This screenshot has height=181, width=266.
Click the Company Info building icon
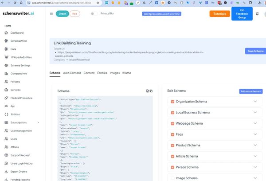pyautogui.click(x=6, y=74)
